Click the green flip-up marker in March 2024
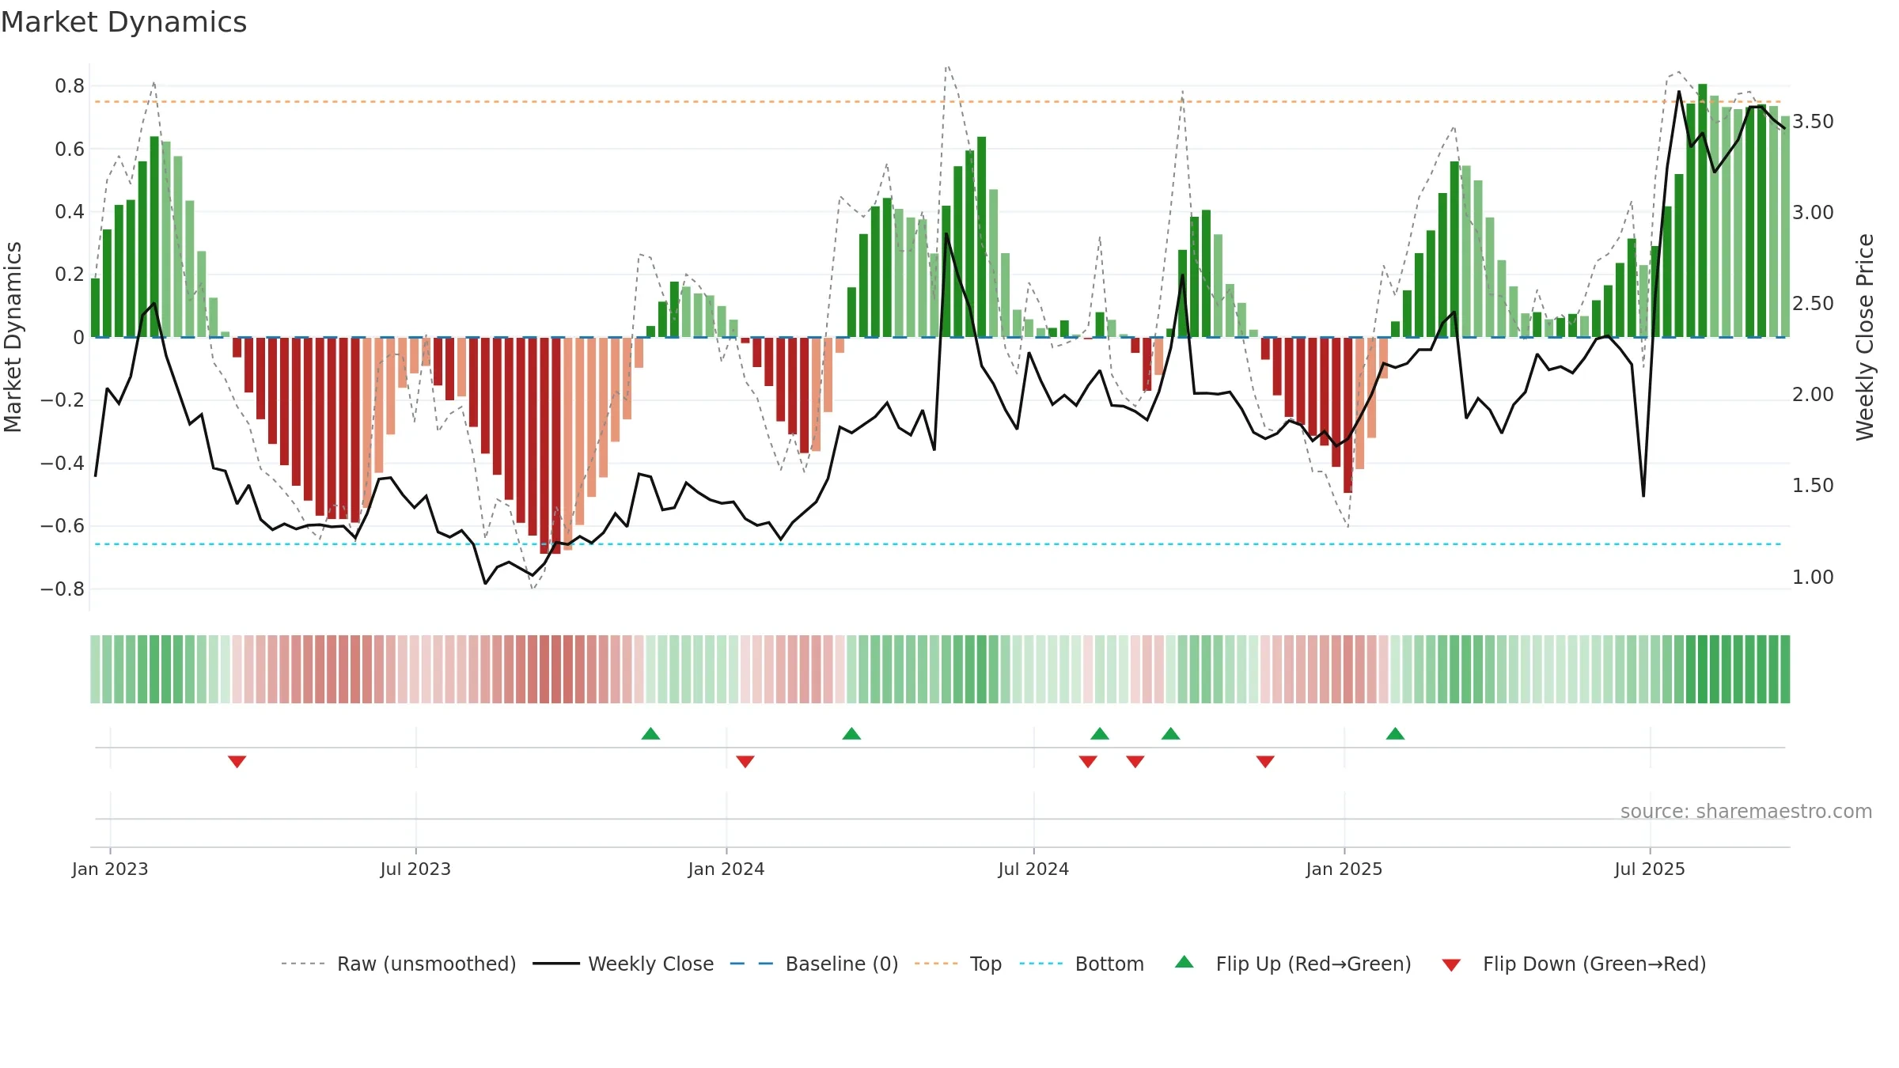The image size is (1899, 1068). [x=852, y=733]
